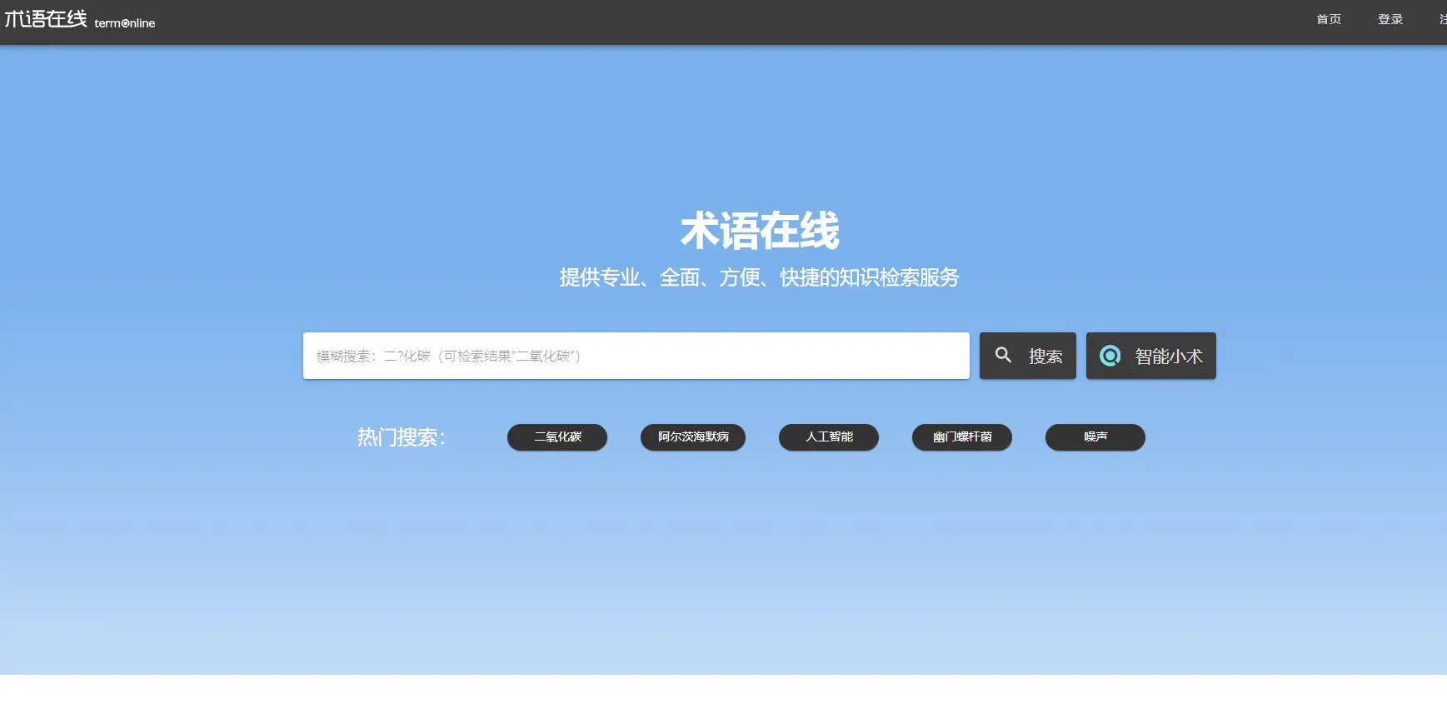Choose the 幽门螺杆菌 hot search tag
Screen dimensions: 1447x728
click(961, 437)
